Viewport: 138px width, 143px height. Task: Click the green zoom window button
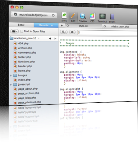click(22, 8)
